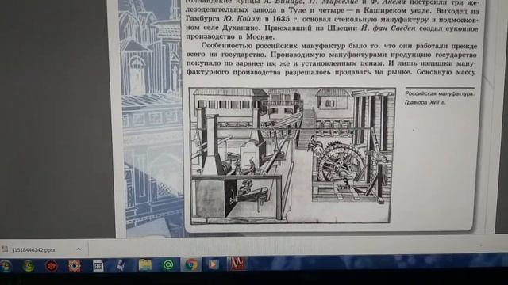Launch the green globe taskbar icon

point(29,266)
